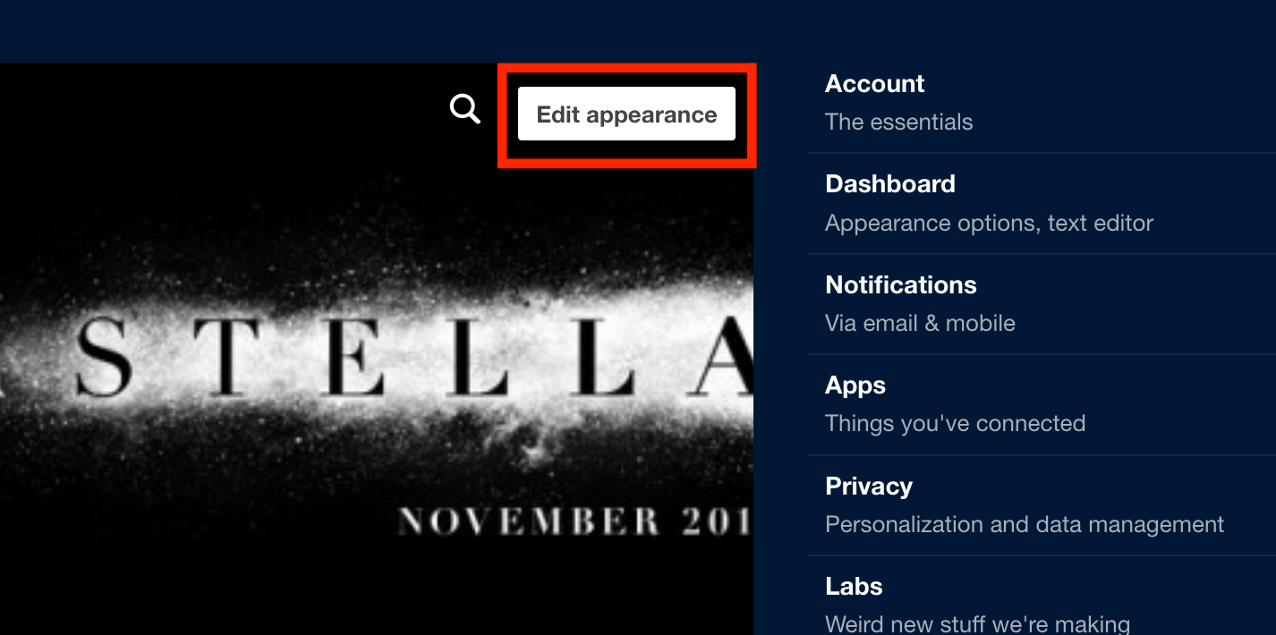Go to Dashboard settings
The width and height of the screenshot is (1276, 635).
(x=889, y=184)
